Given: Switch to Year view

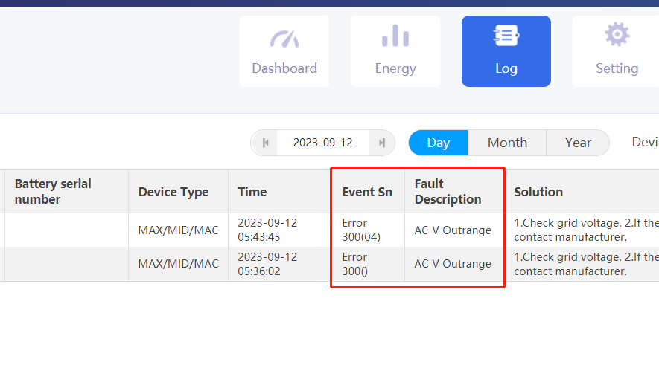Looking at the screenshot, I should [578, 143].
